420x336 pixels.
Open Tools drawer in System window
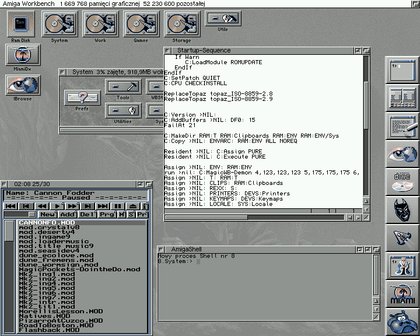click(123, 86)
